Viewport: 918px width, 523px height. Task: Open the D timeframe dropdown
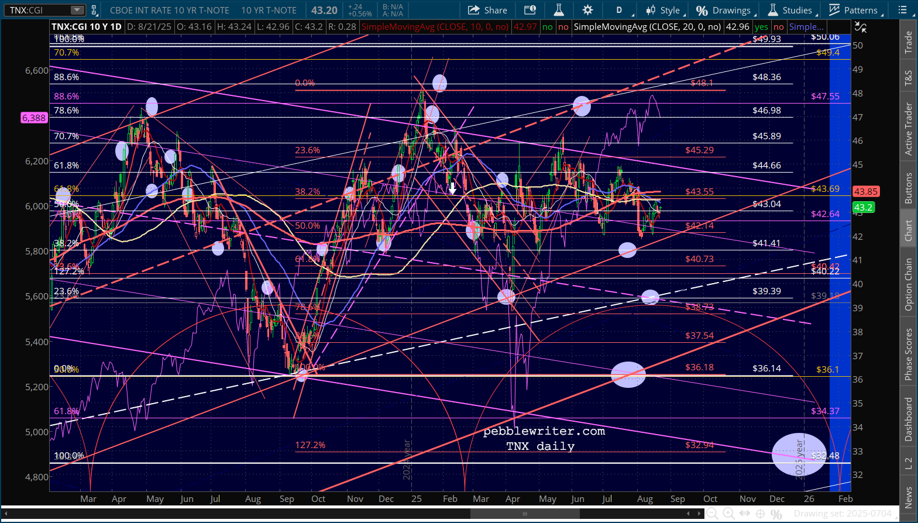coord(622,10)
